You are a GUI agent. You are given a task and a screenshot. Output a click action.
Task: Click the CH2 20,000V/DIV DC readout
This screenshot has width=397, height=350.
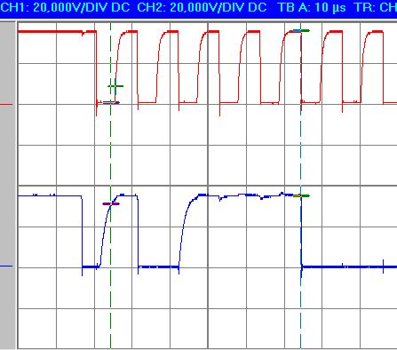(x=202, y=7)
